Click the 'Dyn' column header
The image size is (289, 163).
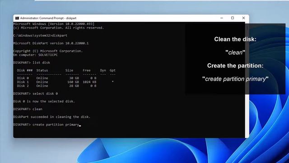[x=103, y=71]
